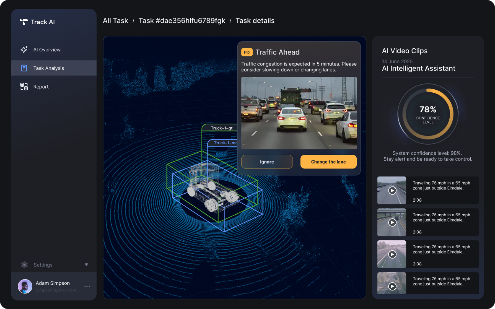Play the second video clip with overpass
Image resolution: width=495 pixels, height=309 pixels.
click(392, 223)
